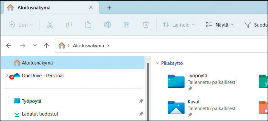Collapse the Pikakäyttö section

tap(158, 63)
